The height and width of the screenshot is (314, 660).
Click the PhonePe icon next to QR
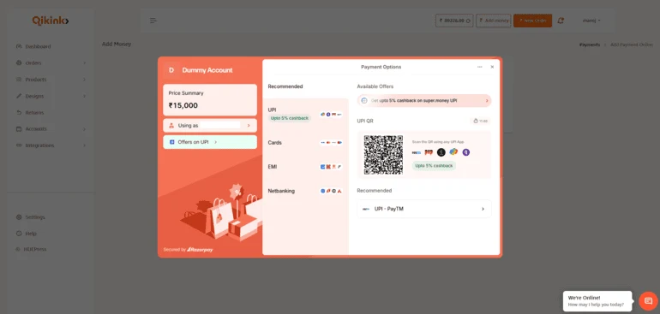coord(429,152)
